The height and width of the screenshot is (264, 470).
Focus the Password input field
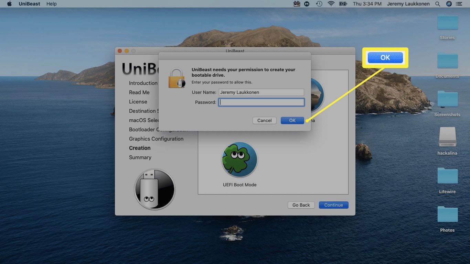coord(261,102)
